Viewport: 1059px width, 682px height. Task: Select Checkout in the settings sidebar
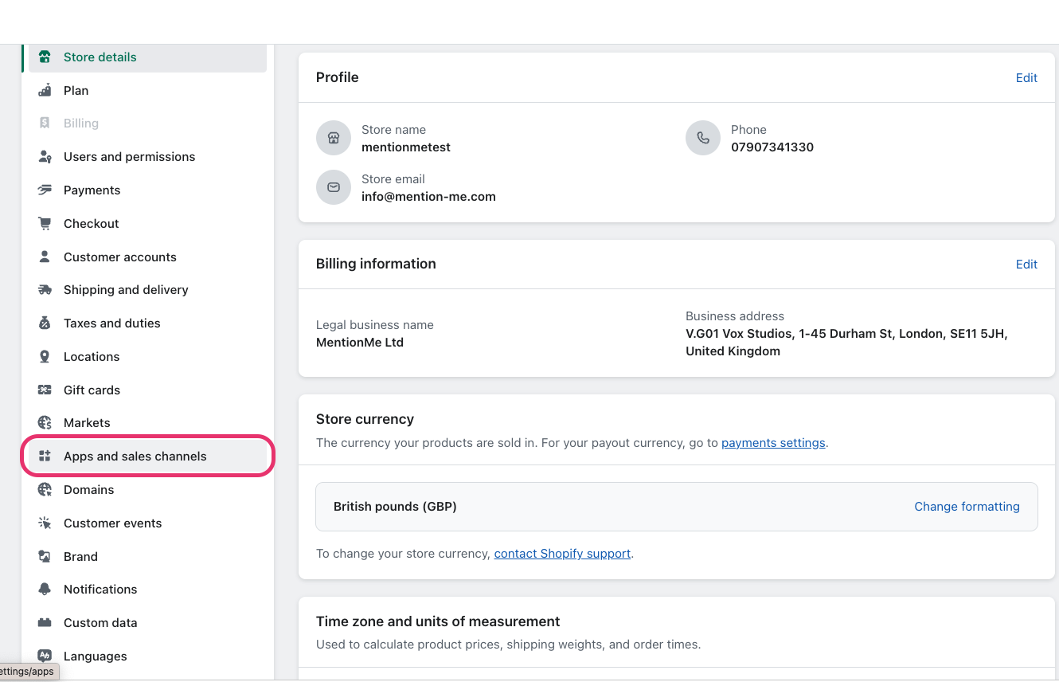point(147,224)
